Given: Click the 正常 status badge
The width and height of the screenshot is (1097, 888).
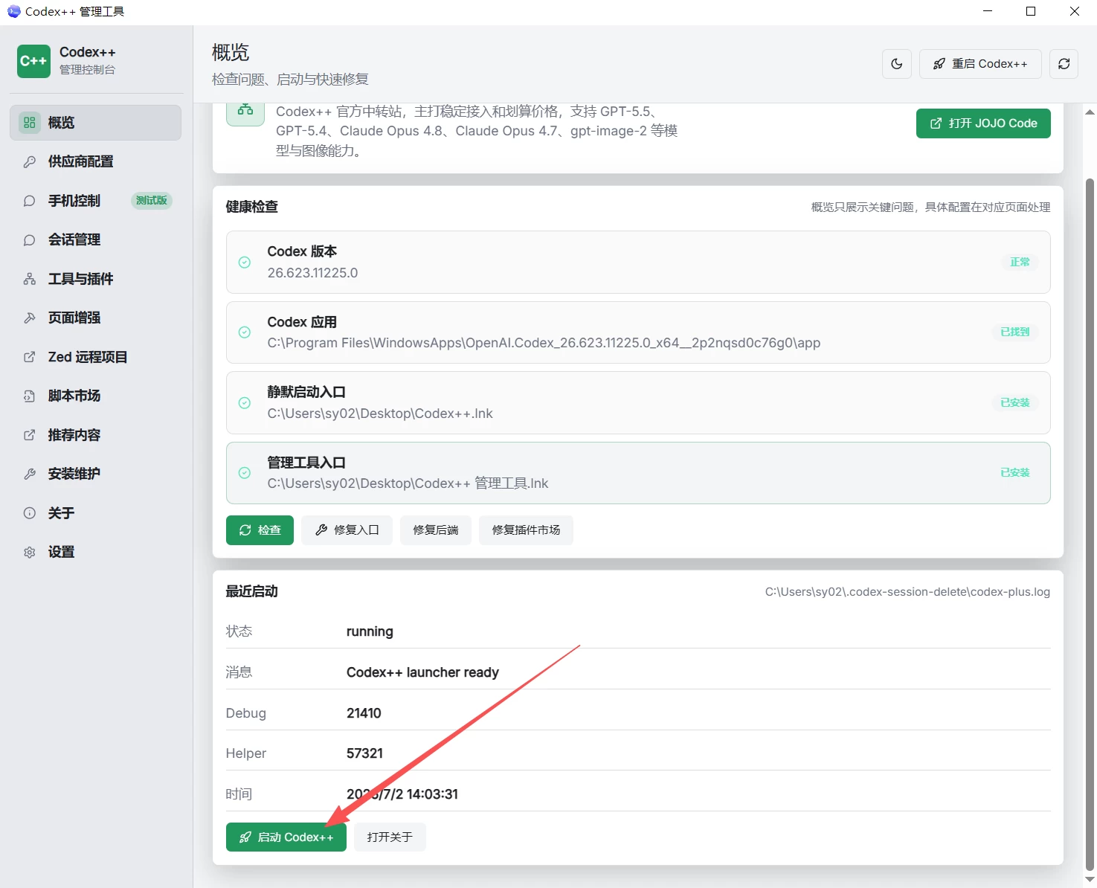Looking at the screenshot, I should click(1020, 263).
